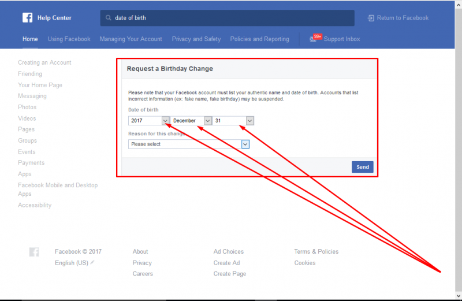462x301 pixels.
Task: Open the Policies and Reporting menu
Action: coord(259,39)
